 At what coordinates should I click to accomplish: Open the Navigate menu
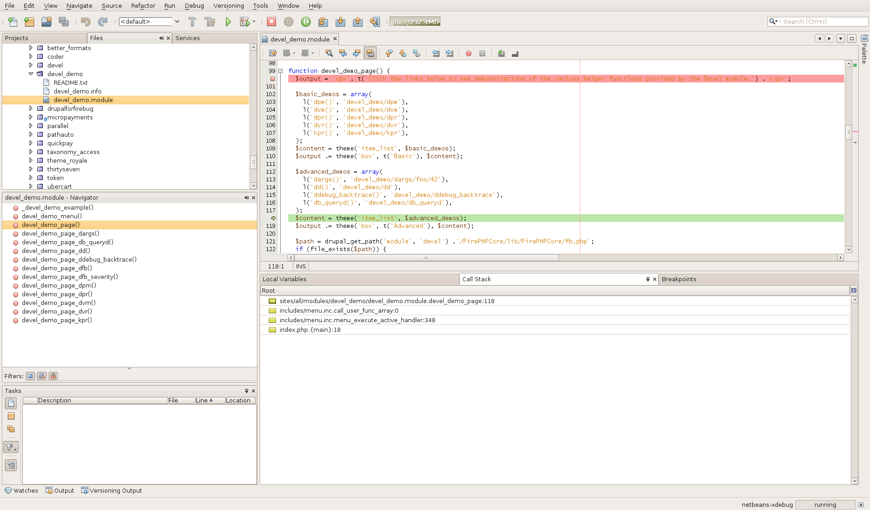pos(79,5)
